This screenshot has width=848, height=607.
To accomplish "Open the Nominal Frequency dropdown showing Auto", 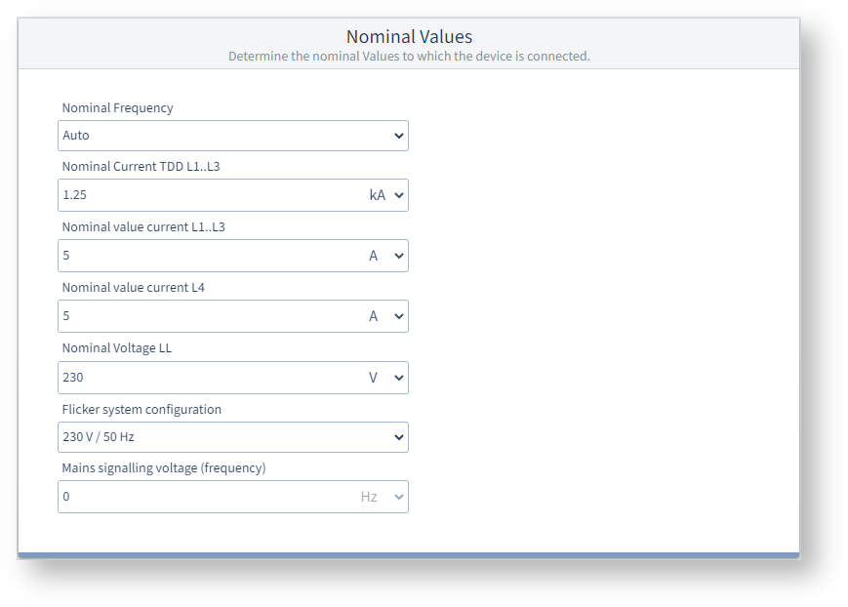I will coord(232,136).
